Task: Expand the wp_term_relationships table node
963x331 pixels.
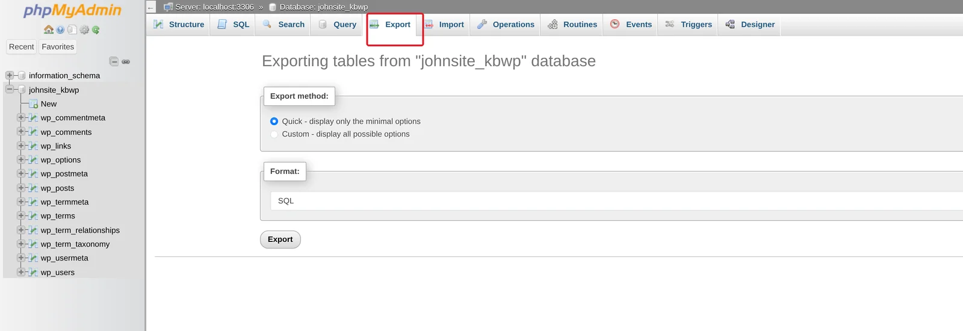Action: tap(21, 230)
